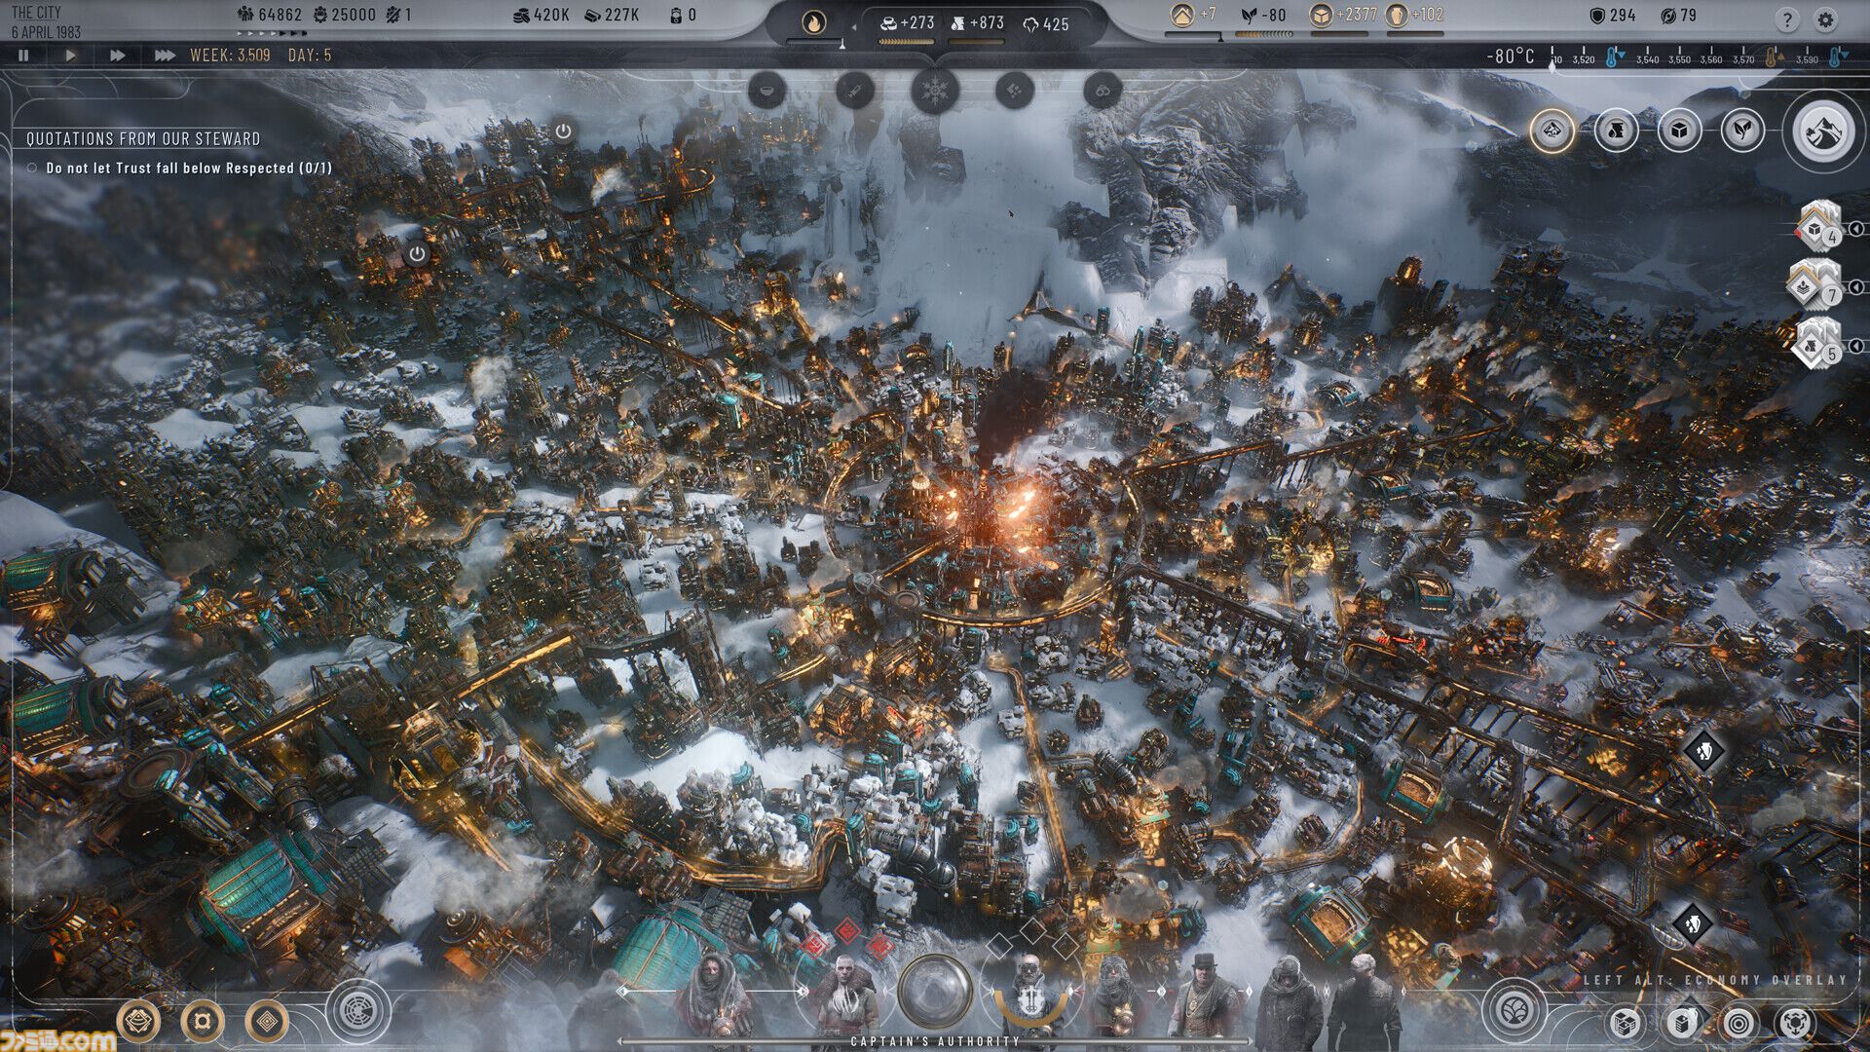Click week 3,550 on the temperature timeline
Viewport: 1870px width, 1052px height.
coord(1679,60)
